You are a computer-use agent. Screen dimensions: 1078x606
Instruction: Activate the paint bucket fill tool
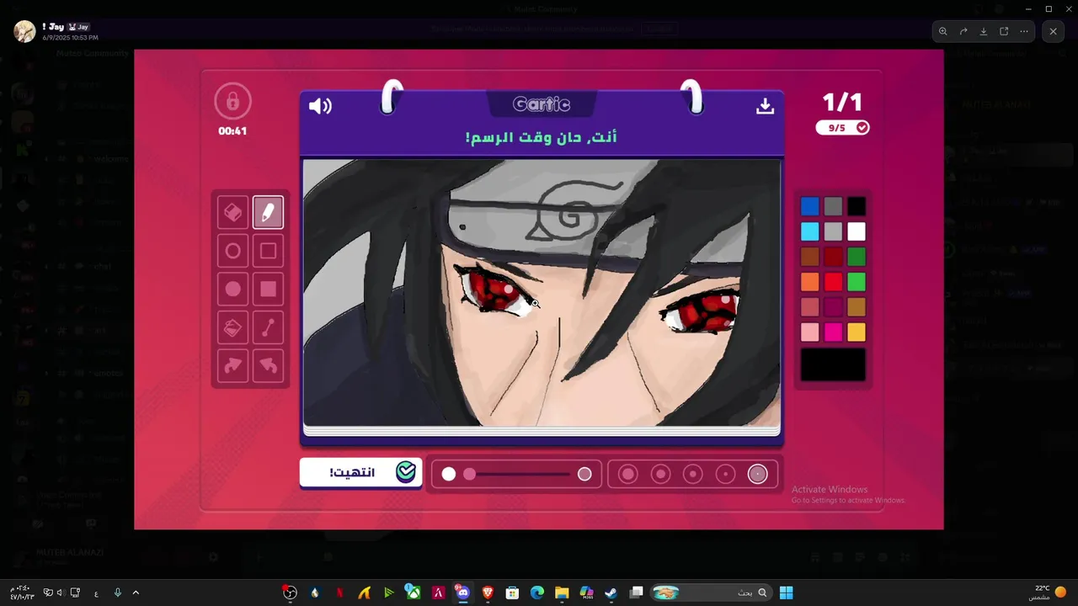[232, 327]
